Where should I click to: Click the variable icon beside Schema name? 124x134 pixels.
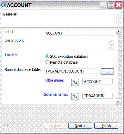point(75,96)
